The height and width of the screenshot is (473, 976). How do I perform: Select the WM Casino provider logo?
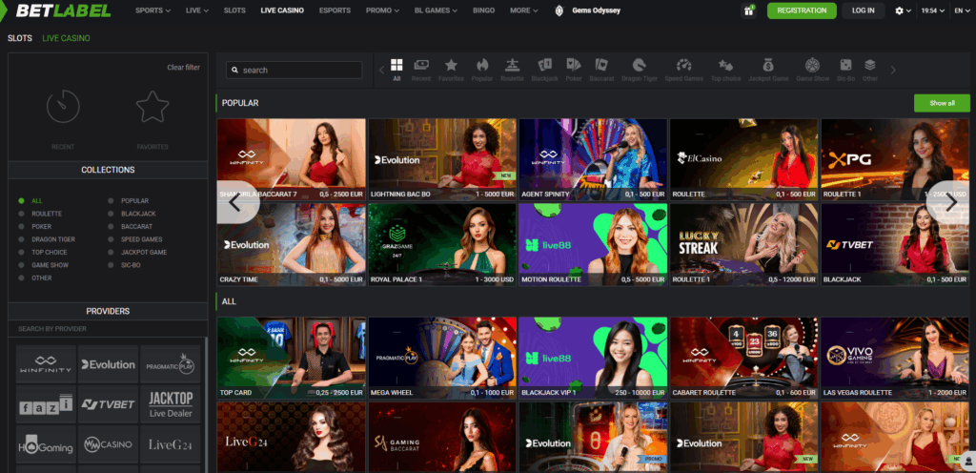[x=109, y=444]
